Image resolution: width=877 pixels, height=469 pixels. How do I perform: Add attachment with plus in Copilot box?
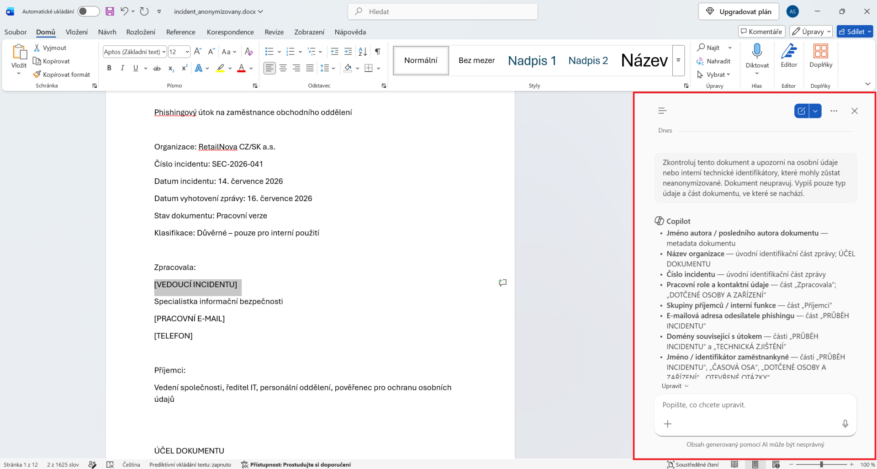point(668,424)
